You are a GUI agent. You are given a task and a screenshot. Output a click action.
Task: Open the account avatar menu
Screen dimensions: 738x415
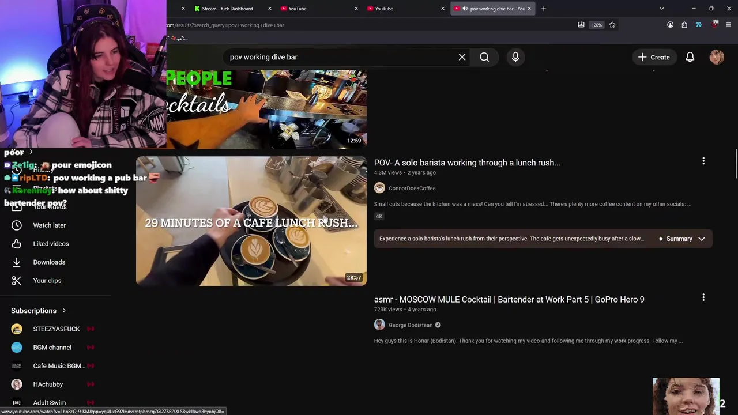[717, 57]
